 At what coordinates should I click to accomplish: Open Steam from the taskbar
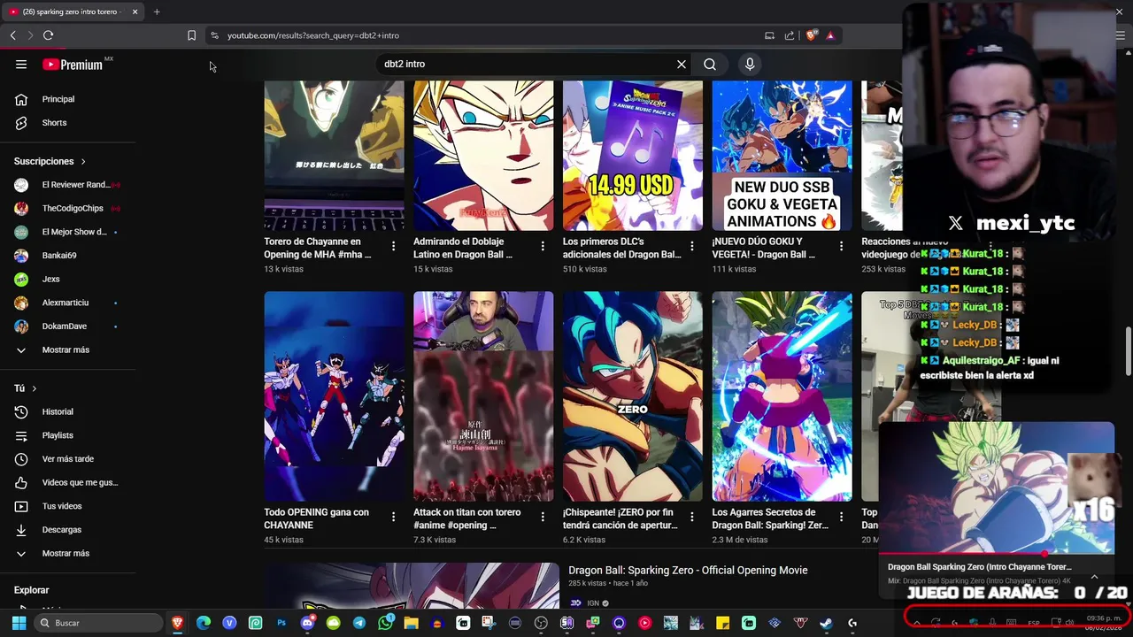click(x=826, y=623)
